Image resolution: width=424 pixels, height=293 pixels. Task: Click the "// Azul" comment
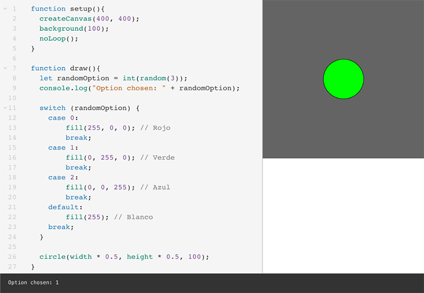coord(155,187)
